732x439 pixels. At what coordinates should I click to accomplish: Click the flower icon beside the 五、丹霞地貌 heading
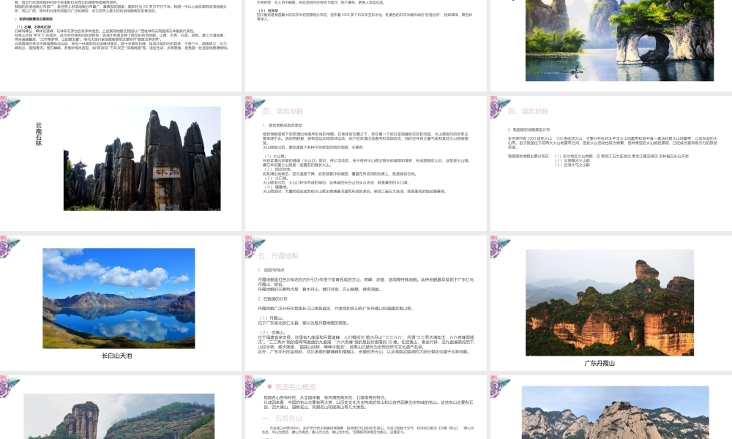(254, 247)
